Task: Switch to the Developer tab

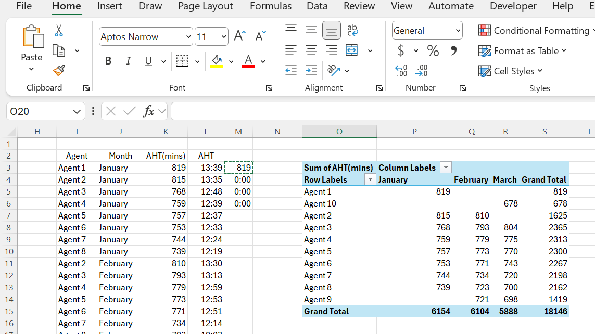Action: pos(513,6)
